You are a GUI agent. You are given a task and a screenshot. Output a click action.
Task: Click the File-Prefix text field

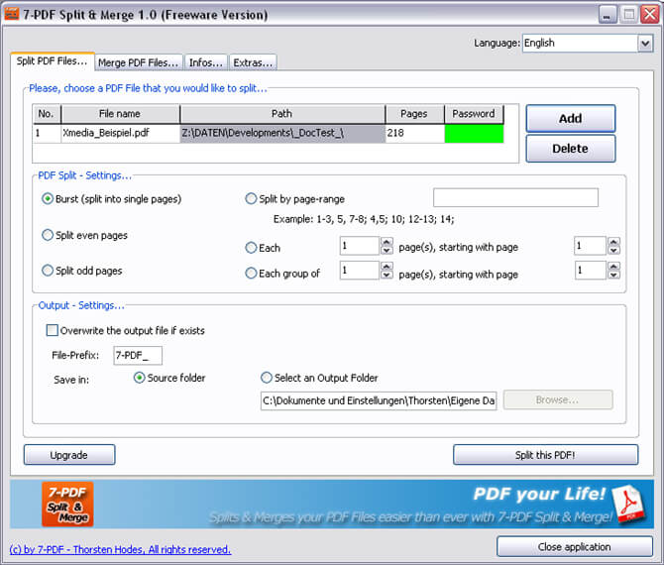tap(138, 355)
